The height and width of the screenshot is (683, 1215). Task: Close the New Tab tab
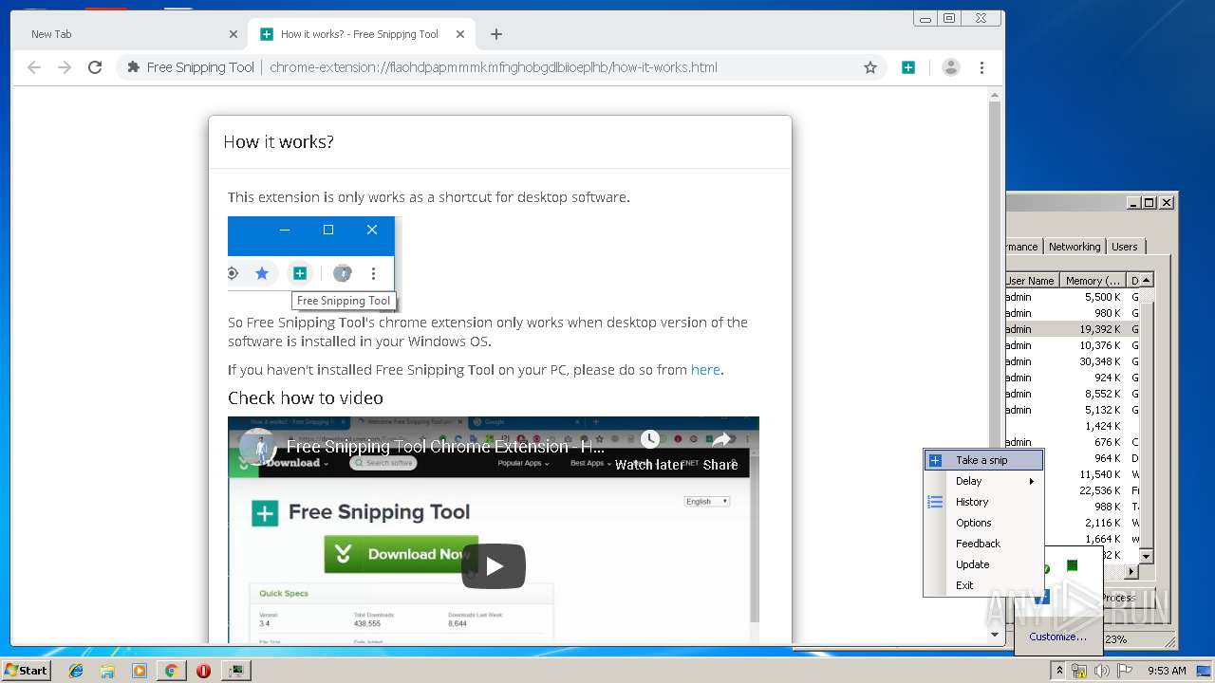(x=234, y=34)
